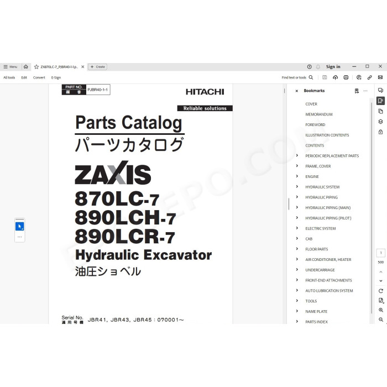Open CONTENTS bookmark
Screen dimensions: 387x387
315,145
